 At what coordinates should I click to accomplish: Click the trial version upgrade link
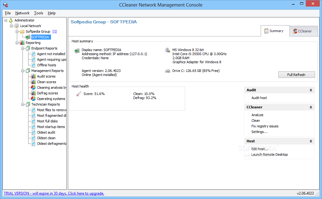coord(54,193)
